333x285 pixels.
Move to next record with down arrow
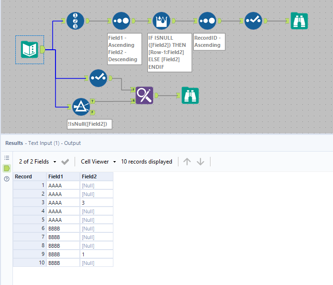(x=200, y=162)
